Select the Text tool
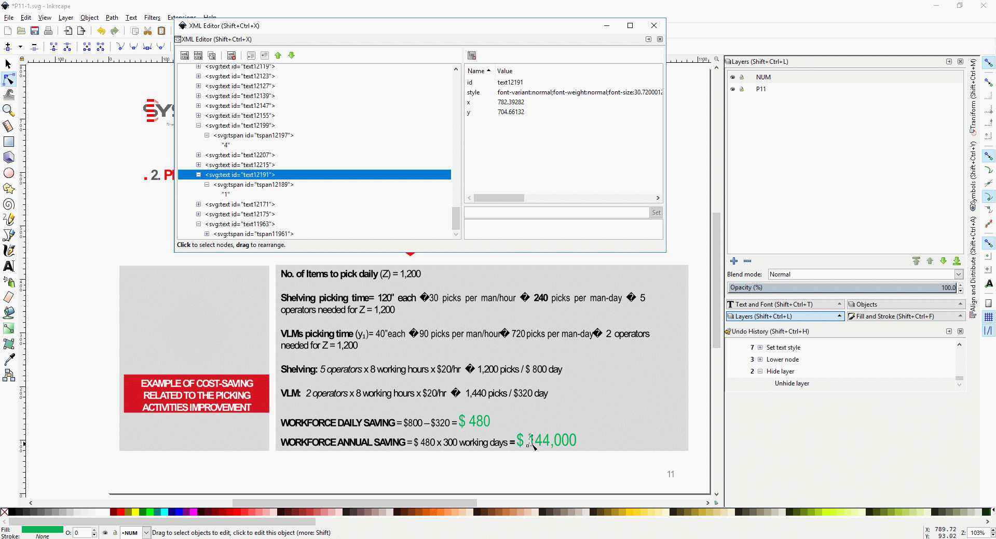The image size is (996, 539). [x=8, y=266]
